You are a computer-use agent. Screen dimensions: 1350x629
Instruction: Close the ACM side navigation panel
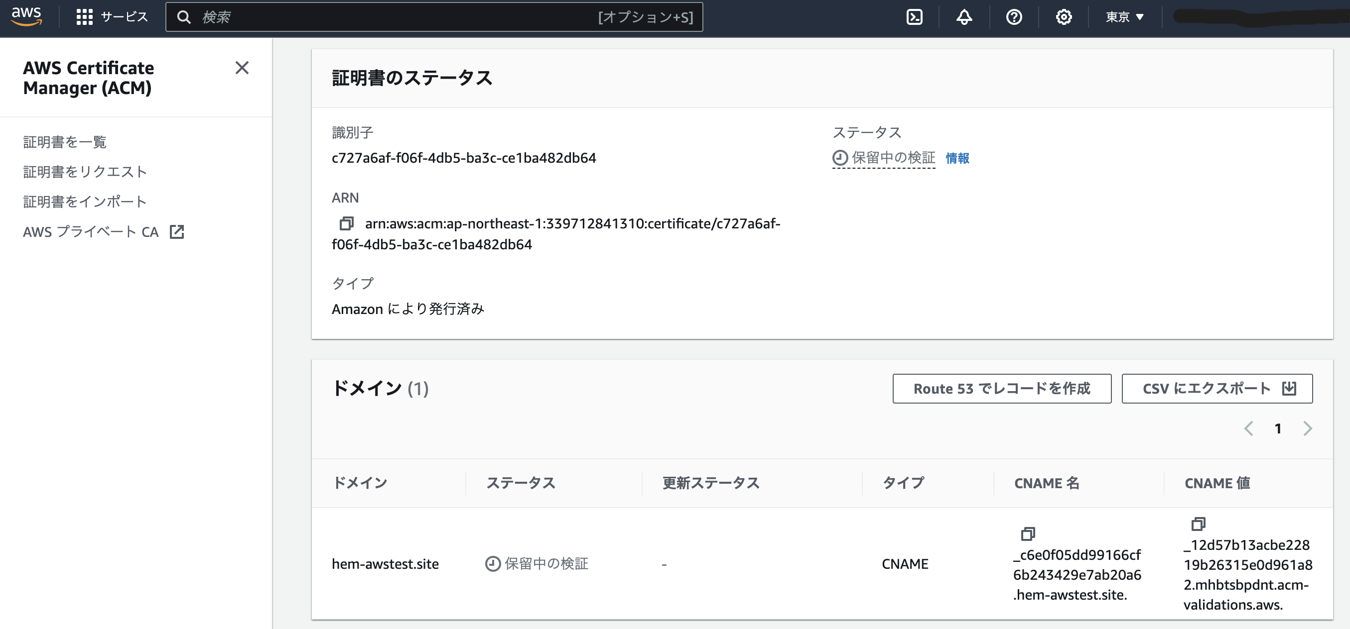(242, 68)
